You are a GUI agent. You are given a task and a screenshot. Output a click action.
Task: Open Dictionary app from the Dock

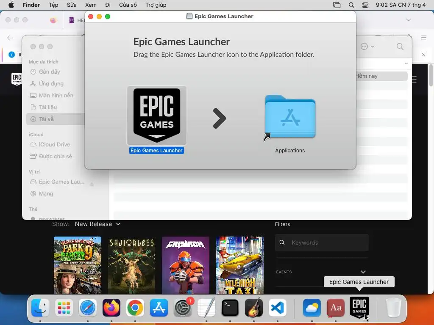(x=336, y=308)
